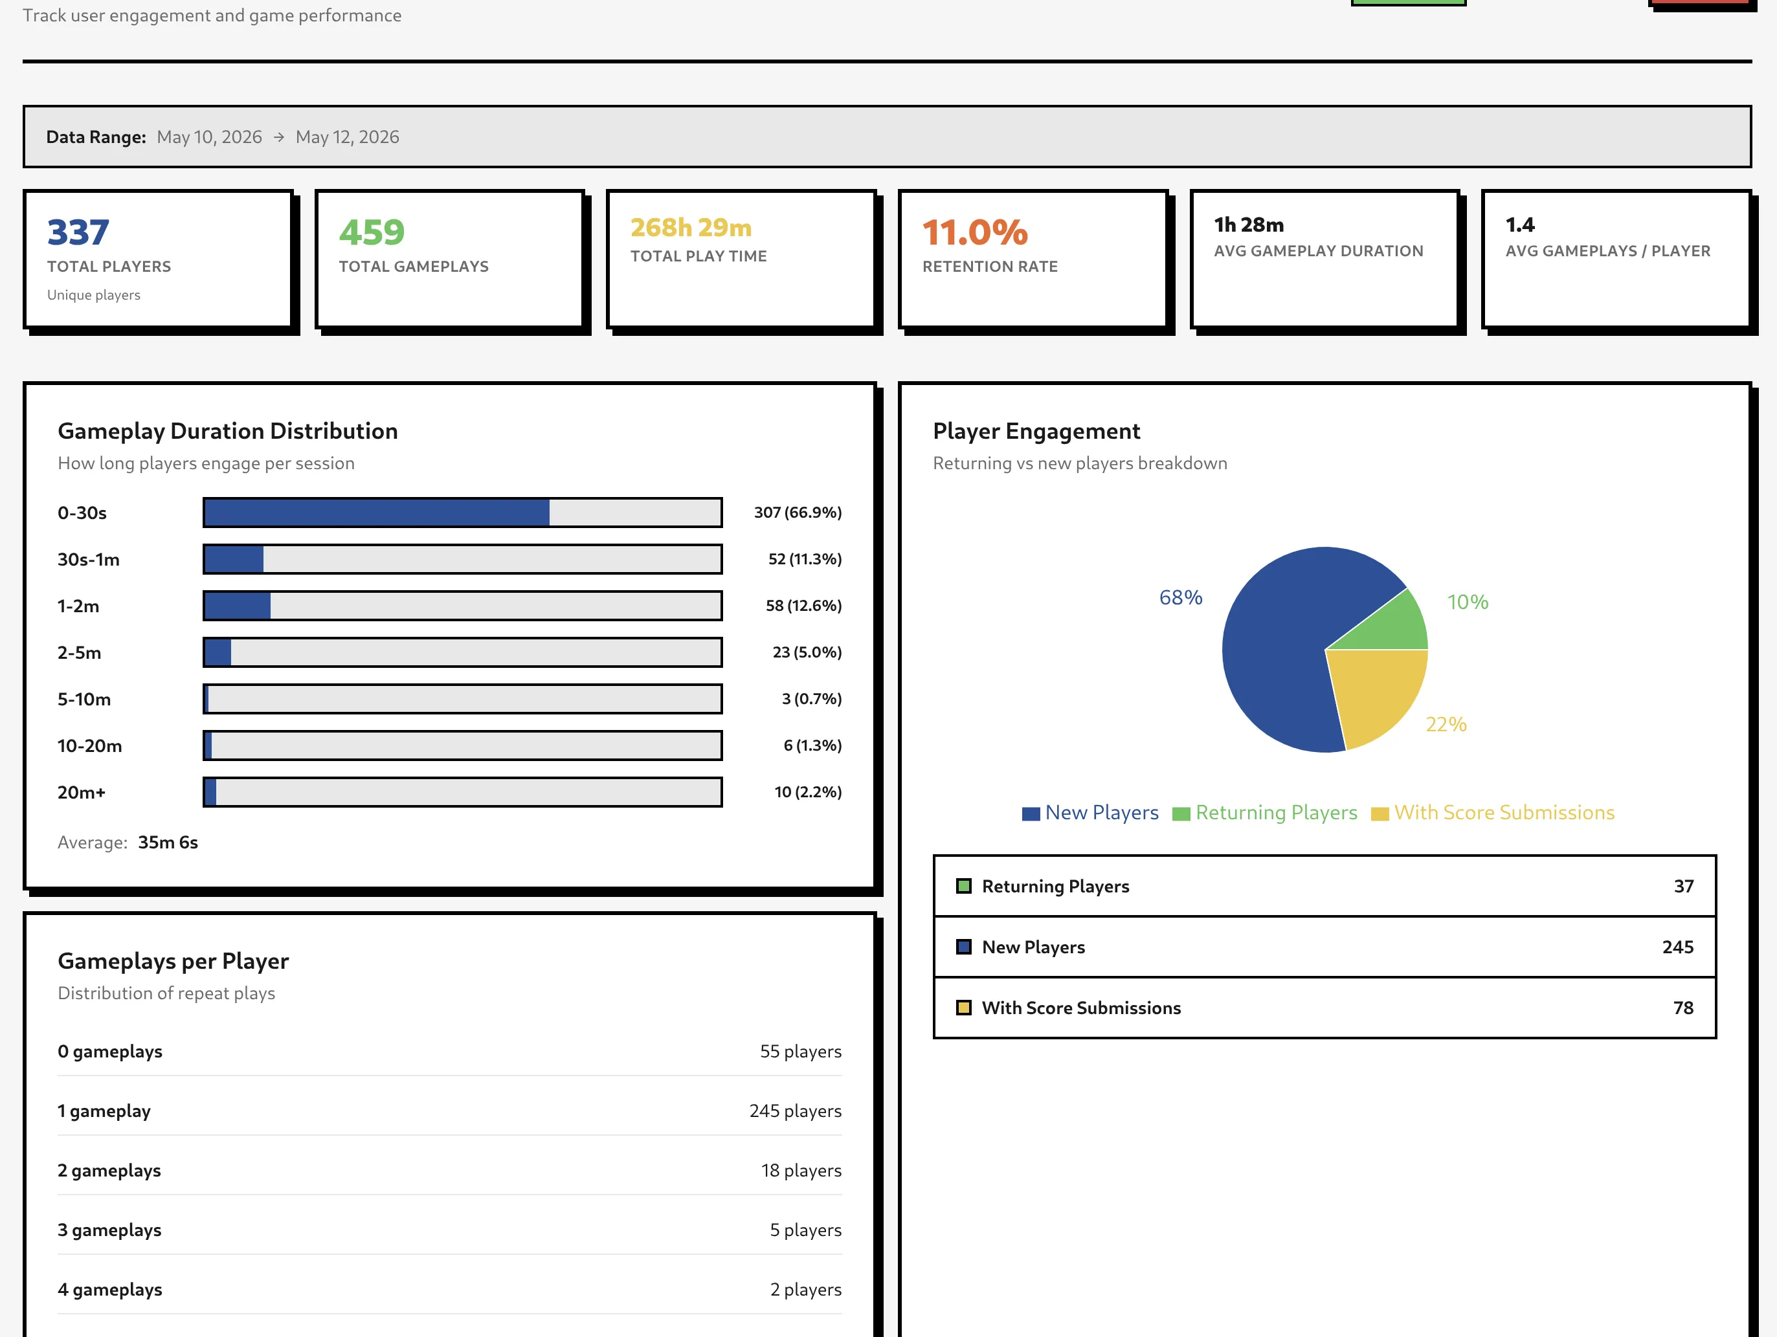Click the 10-20m duration progress bar
The height and width of the screenshot is (1337, 1777).
(x=462, y=746)
